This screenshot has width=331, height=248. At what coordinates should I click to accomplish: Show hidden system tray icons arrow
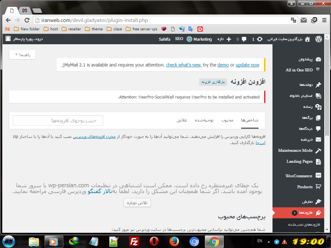pyautogui.click(x=269, y=242)
